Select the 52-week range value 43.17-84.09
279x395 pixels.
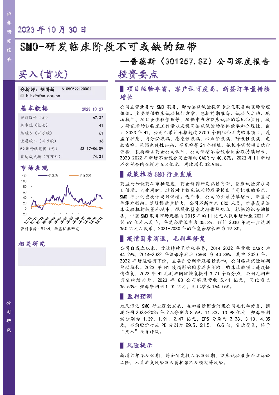coord(92,149)
